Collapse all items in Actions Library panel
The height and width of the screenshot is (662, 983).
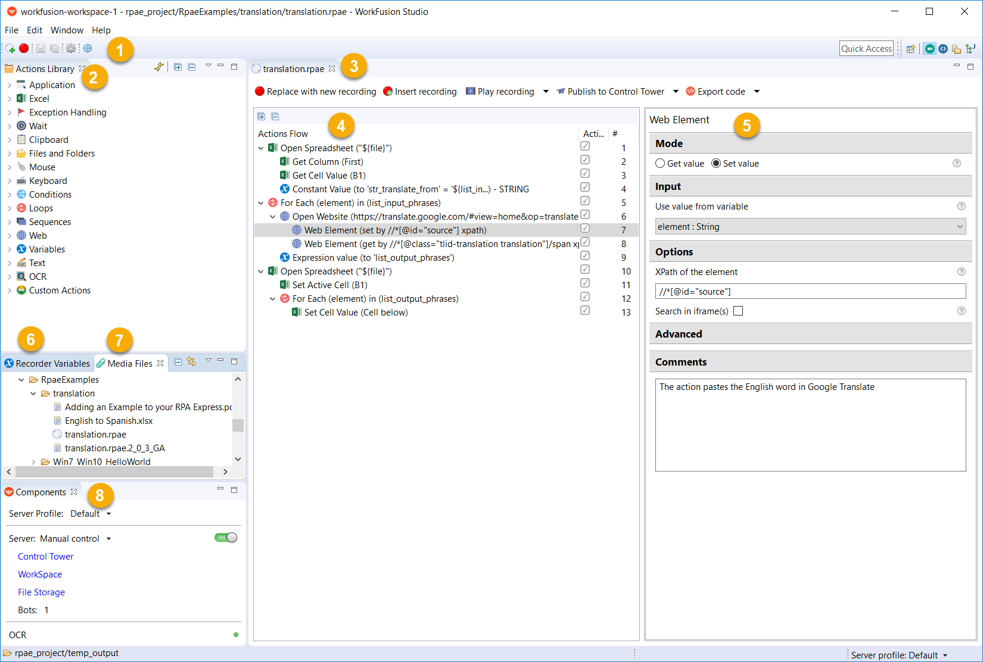tap(192, 67)
